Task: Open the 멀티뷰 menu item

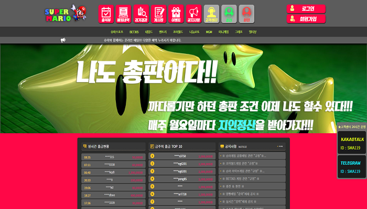Action: pos(253,32)
